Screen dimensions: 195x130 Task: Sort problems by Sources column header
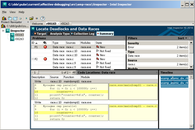[73, 43]
